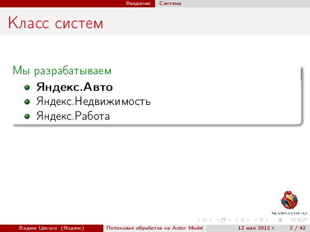
Task: Jump to the Система section in the header
Action: pyautogui.click(x=170, y=3)
